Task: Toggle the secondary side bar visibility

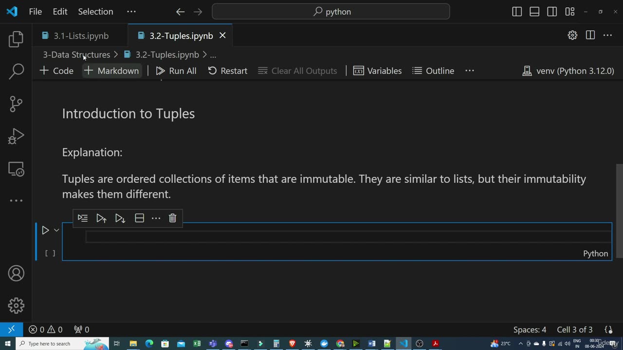Action: point(552,12)
